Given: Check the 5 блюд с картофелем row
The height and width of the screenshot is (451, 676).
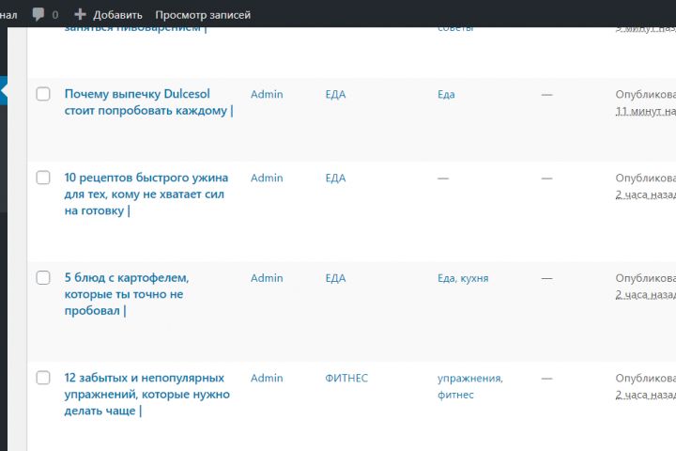Looking at the screenshot, I should 43,277.
